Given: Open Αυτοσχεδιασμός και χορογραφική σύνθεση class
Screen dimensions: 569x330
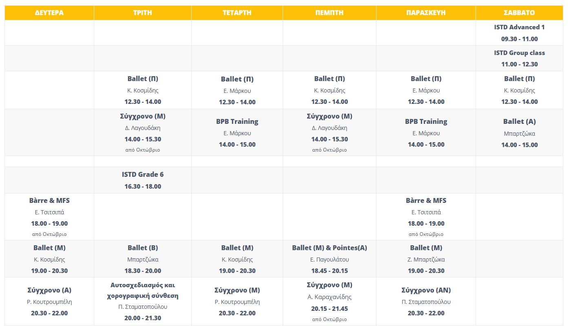Looking at the screenshot, I should (142, 290).
